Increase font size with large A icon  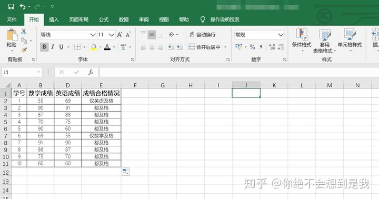119,35
